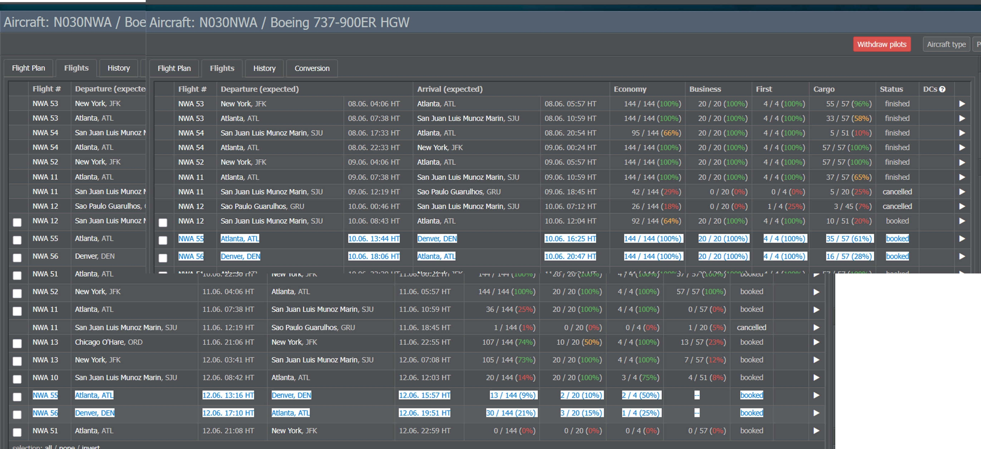The image size is (981, 449).
Task: Open arrow for NWA 51 departing 12.06. 21:08
Action: [816, 431]
